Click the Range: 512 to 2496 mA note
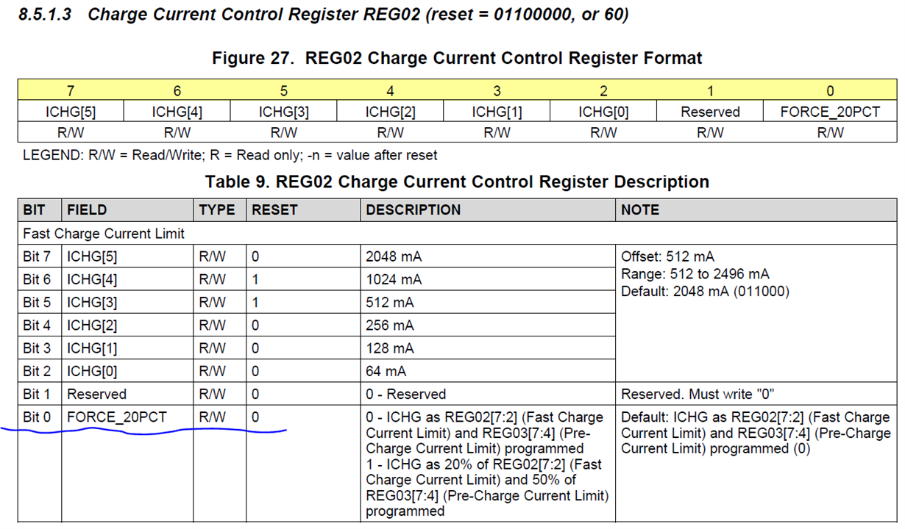This screenshot has width=905, height=529. (695, 273)
